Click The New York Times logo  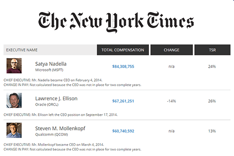(x=116, y=22)
